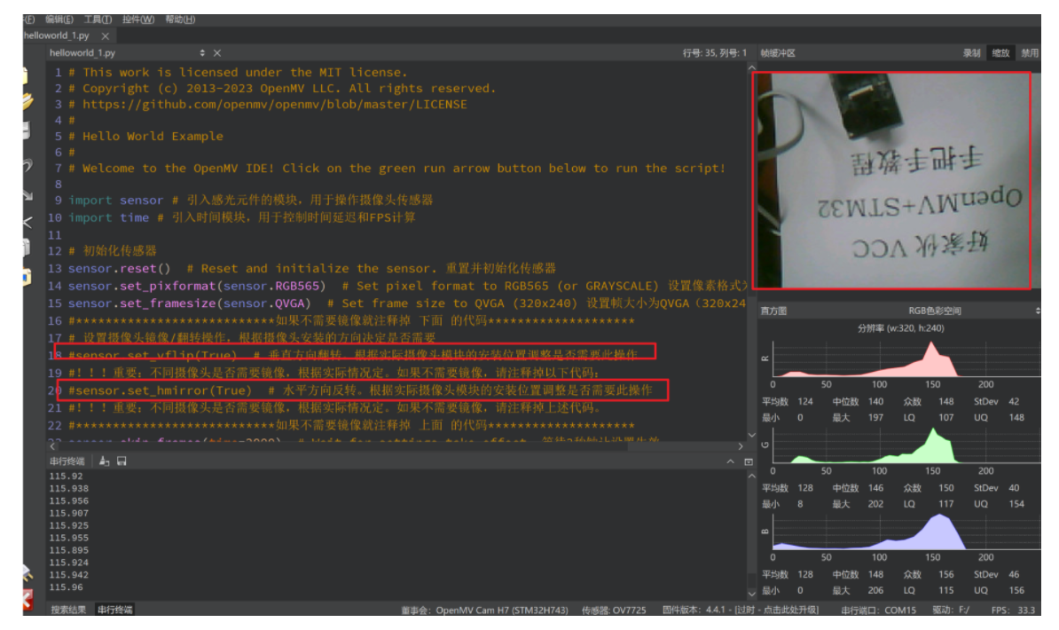The height and width of the screenshot is (630, 1059).
Task: Click the 驱动: F:/ status entry
Action: tap(951, 610)
